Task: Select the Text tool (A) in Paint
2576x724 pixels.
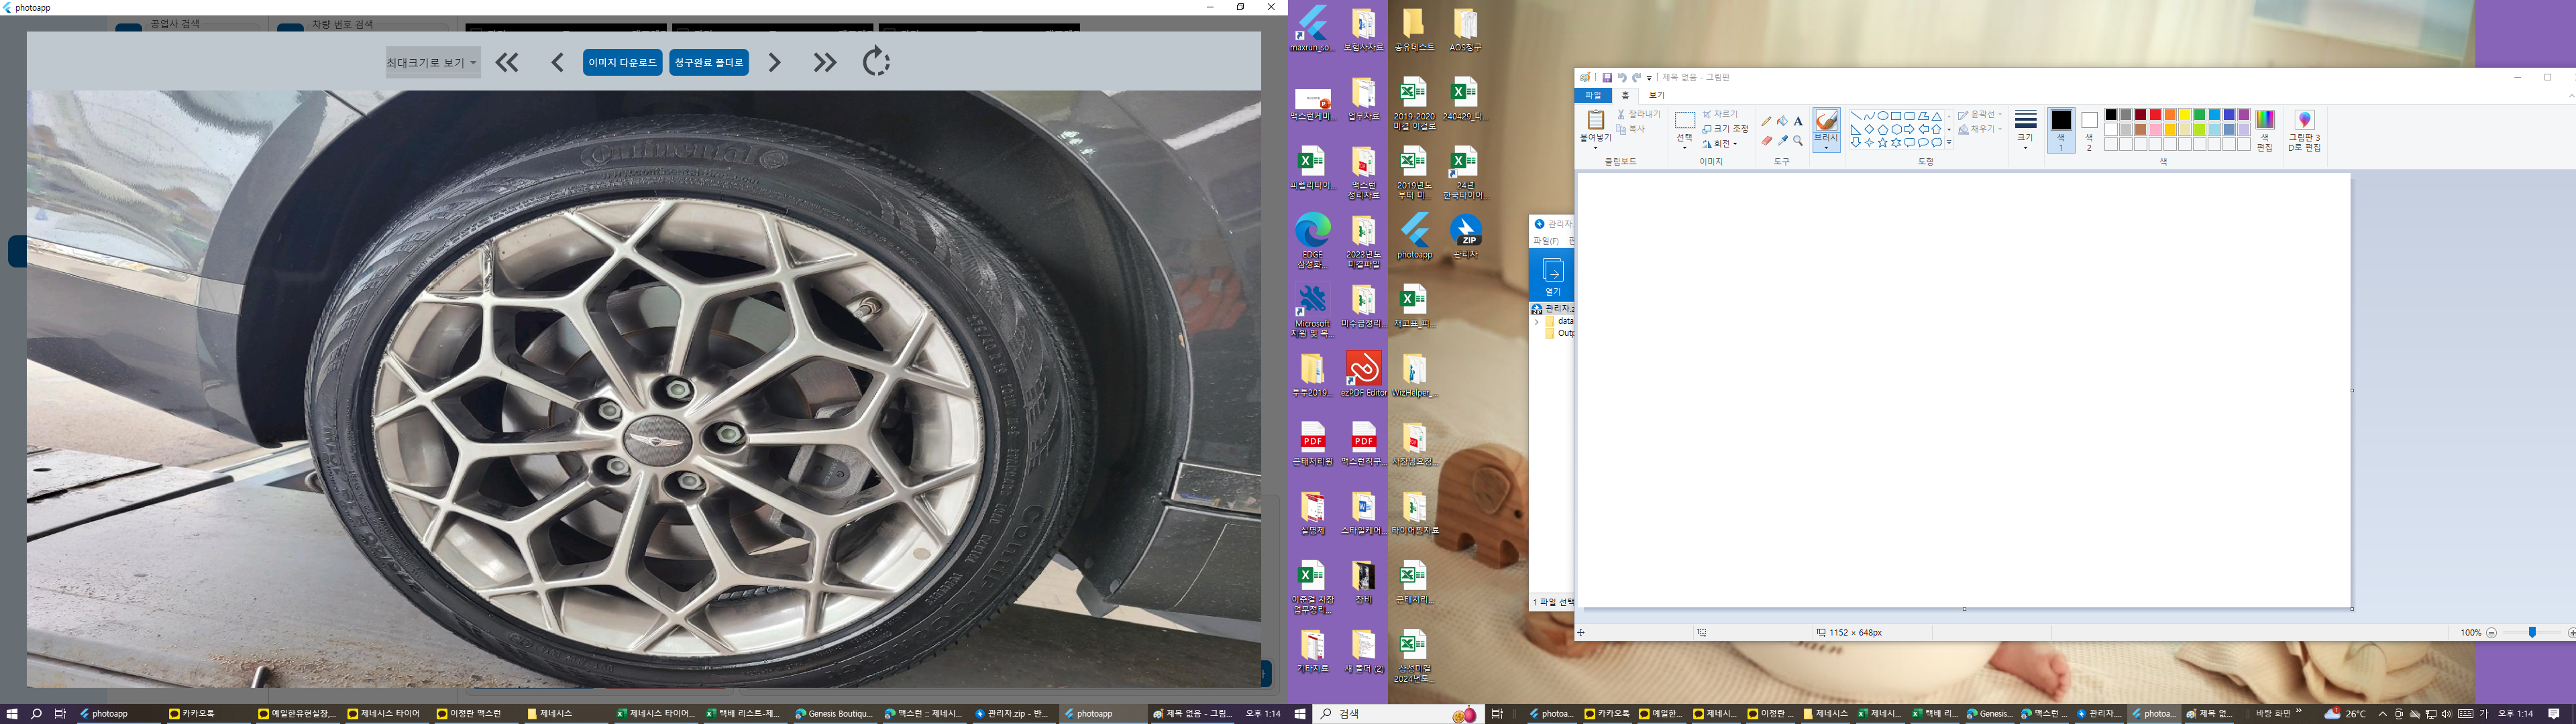Action: (1798, 121)
